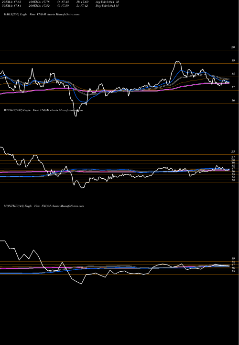Click the 19 price label on the daily chart
Viewport: 239px width, 345px height.
(x=233, y=60)
